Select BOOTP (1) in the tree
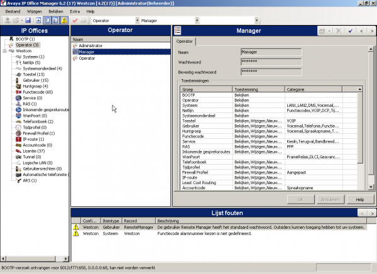This screenshot has width=377, height=274. click(x=25, y=39)
